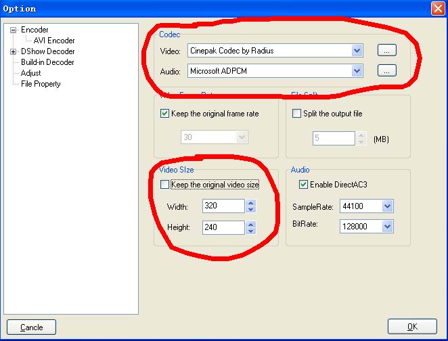The width and height of the screenshot is (448, 341).
Task: Expand the DShow Decoder tree node
Action: tap(14, 51)
